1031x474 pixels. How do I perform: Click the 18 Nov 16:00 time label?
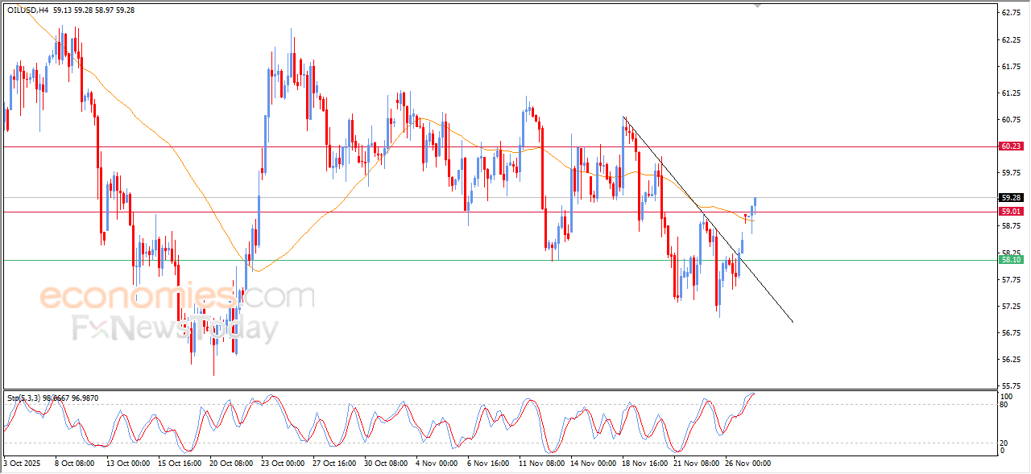[x=644, y=464]
